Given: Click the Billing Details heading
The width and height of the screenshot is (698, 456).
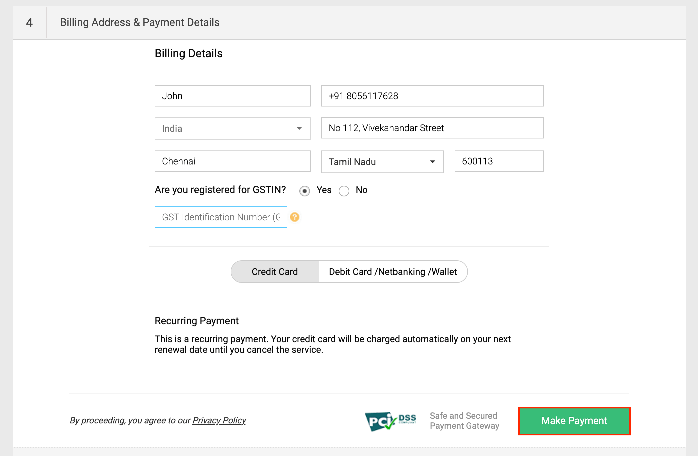Looking at the screenshot, I should 189,53.
